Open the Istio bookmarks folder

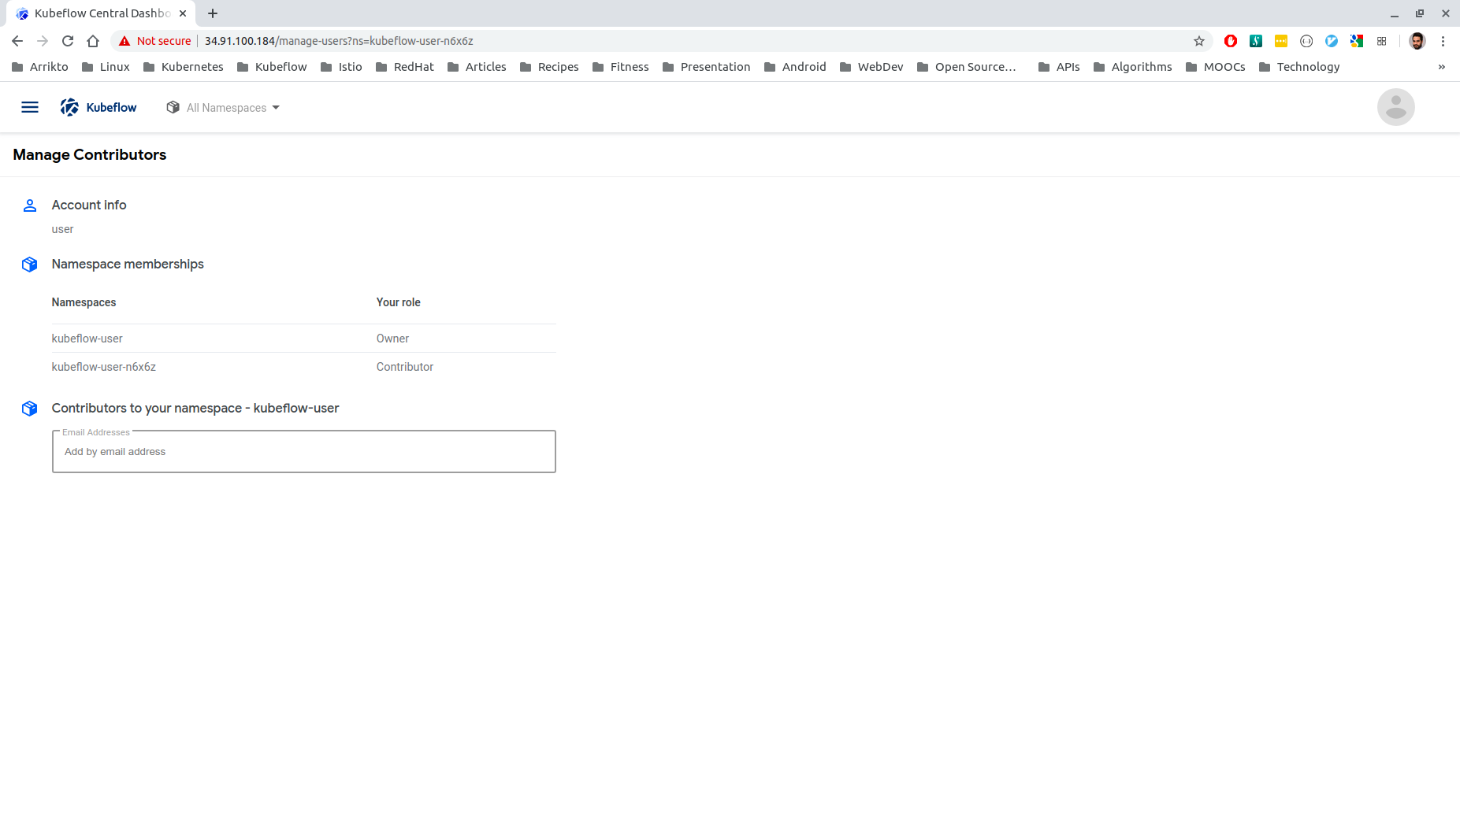tap(341, 67)
